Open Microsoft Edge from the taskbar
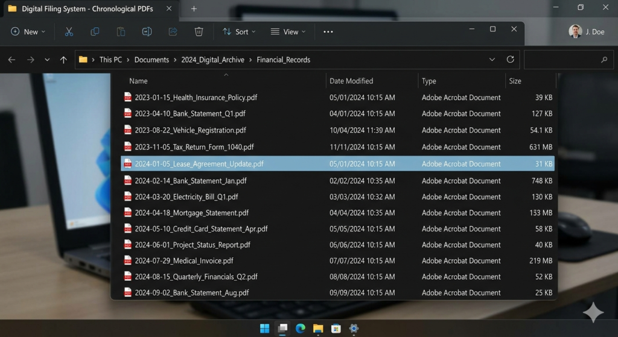The width and height of the screenshot is (618, 337). (x=300, y=329)
